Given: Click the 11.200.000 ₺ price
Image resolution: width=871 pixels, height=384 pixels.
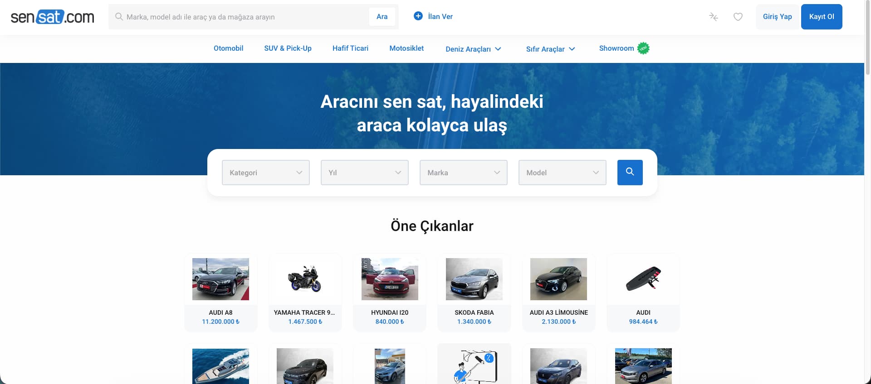Looking at the screenshot, I should pyautogui.click(x=220, y=322).
